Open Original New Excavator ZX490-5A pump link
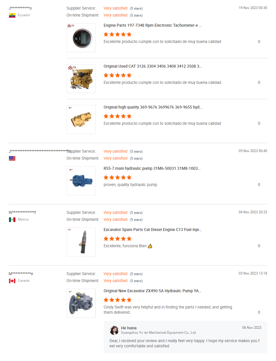276x361 pixels. pyautogui.click(x=152, y=291)
